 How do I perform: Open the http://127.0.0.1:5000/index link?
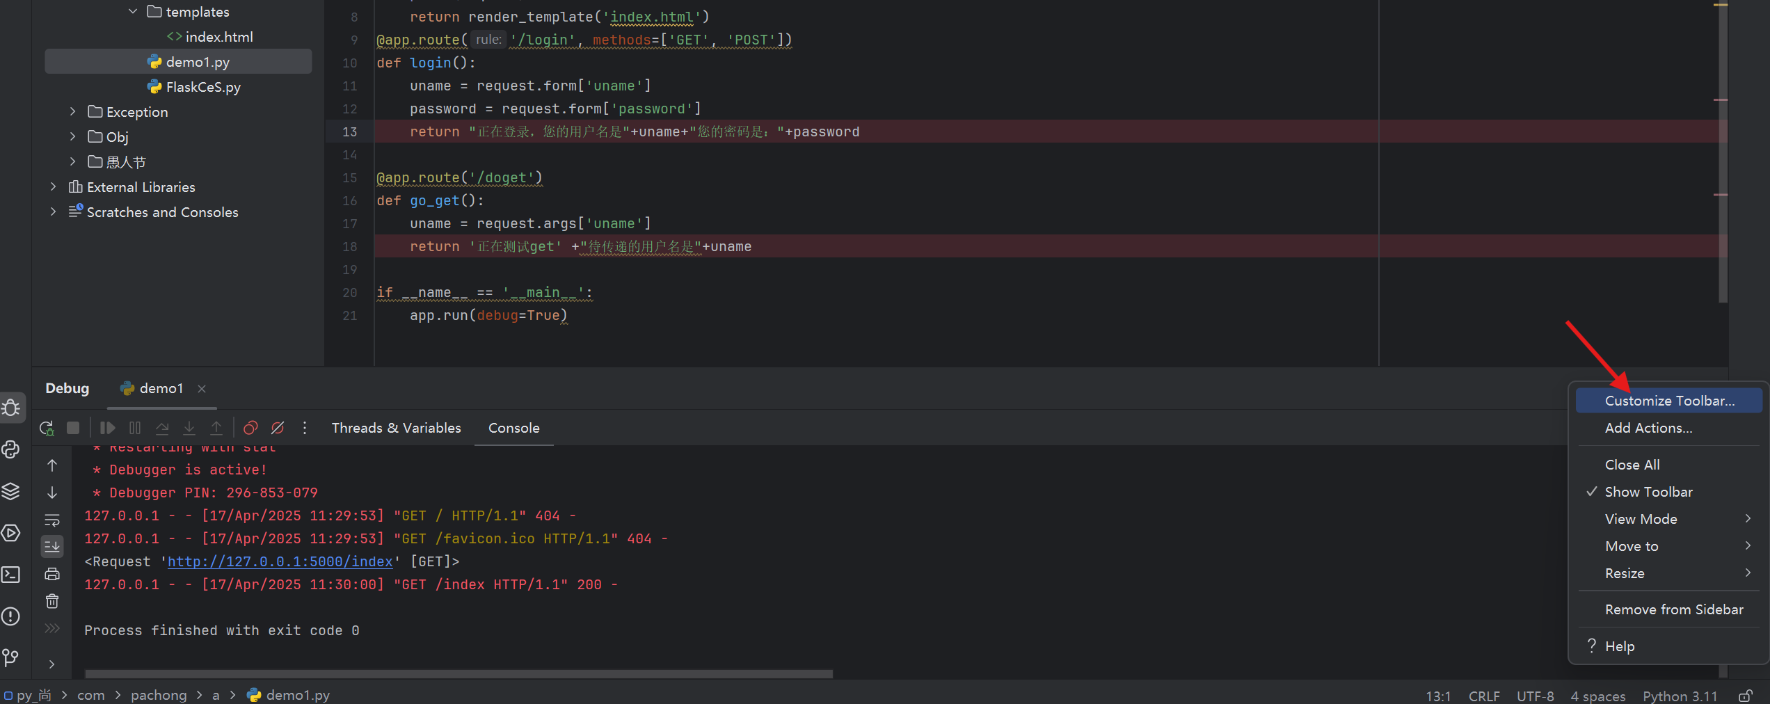280,561
